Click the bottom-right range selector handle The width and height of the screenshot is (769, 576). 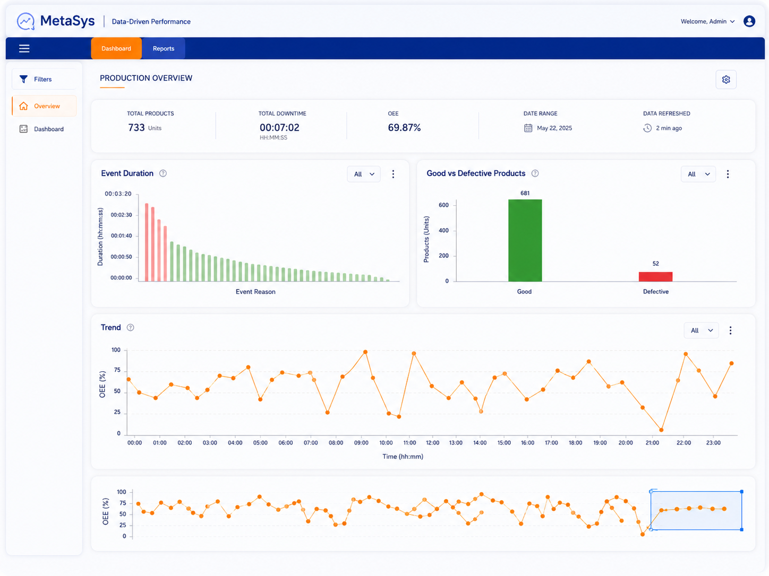(741, 529)
